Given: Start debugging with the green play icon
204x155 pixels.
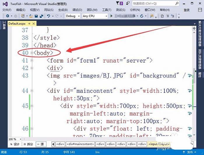Looking at the screenshot, I should pos(111,16).
